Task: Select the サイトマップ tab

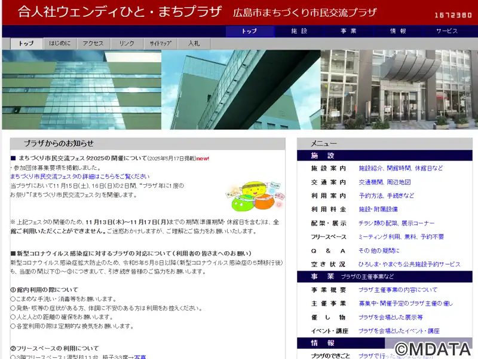Action: click(160, 43)
